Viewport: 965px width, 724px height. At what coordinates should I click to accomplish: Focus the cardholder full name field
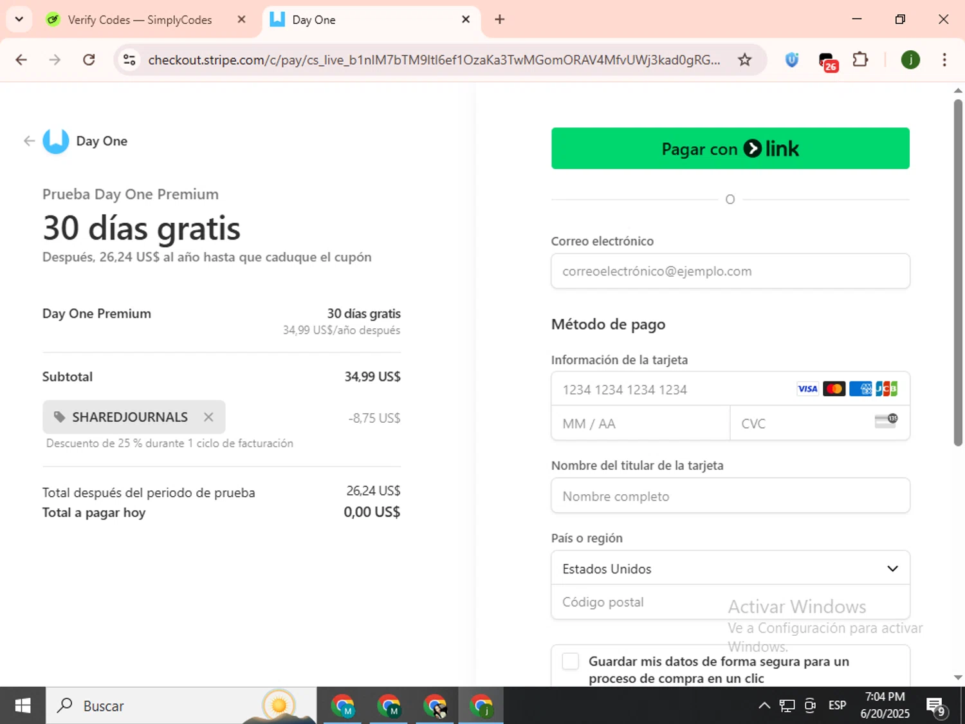730,496
